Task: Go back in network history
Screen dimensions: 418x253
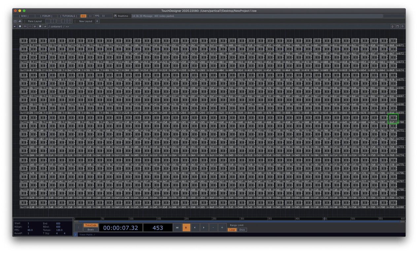Action: coord(25,26)
